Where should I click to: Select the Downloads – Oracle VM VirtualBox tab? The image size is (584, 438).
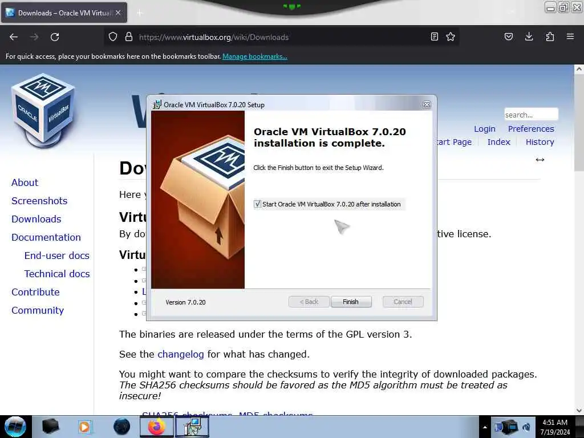click(x=64, y=13)
